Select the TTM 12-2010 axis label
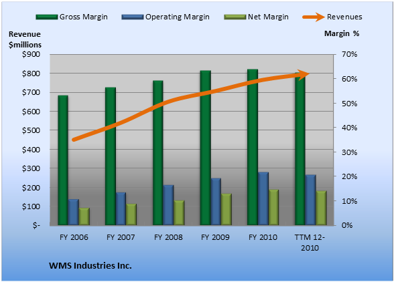The width and height of the screenshot is (394, 282). point(310,243)
